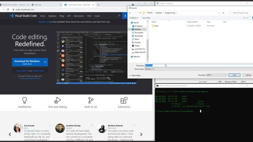Select Pavithra Kodmad profile picture

click(x=102, y=128)
